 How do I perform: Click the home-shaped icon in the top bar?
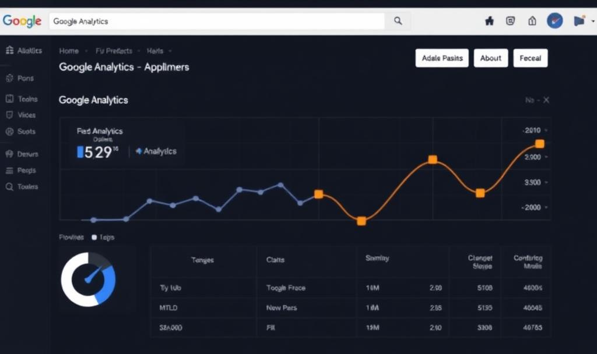click(x=532, y=21)
